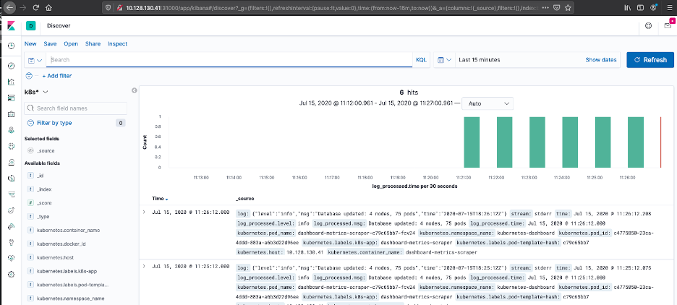Open the help lifebuoy icon
The image size is (677, 305).
pyautogui.click(x=649, y=26)
